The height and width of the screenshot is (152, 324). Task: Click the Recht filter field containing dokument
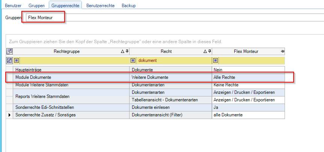point(173,60)
